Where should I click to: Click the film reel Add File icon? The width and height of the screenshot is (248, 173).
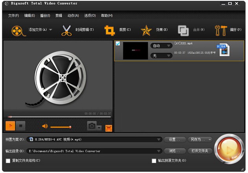tap(18, 31)
